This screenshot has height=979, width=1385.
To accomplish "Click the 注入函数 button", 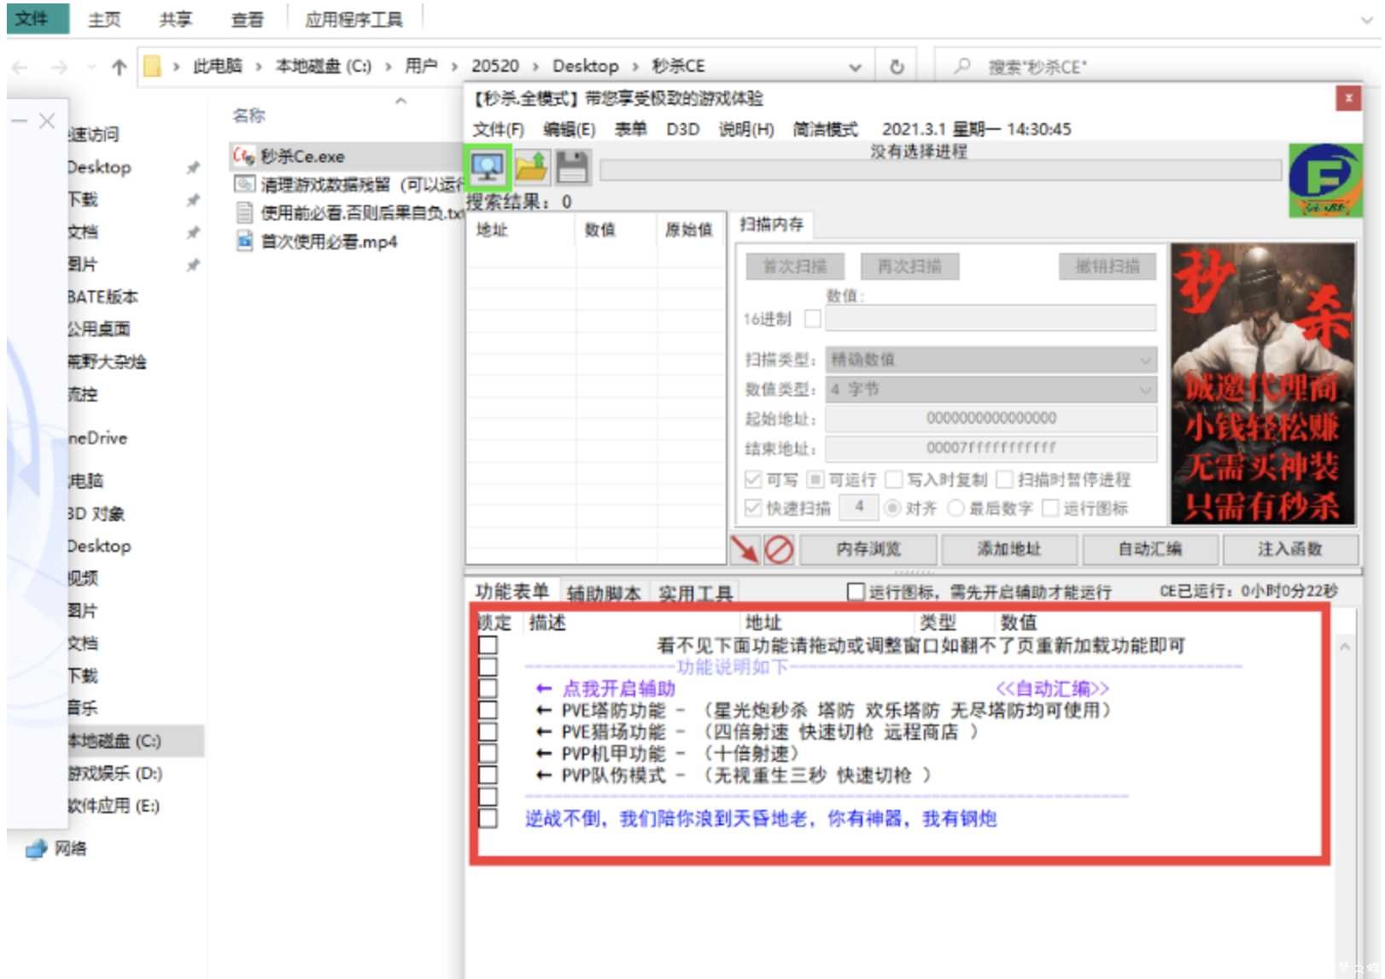I will pyautogui.click(x=1290, y=549).
